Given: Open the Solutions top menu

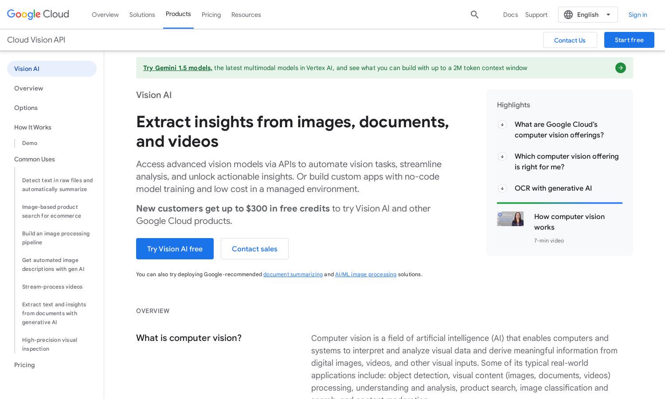Looking at the screenshot, I should click(x=142, y=15).
